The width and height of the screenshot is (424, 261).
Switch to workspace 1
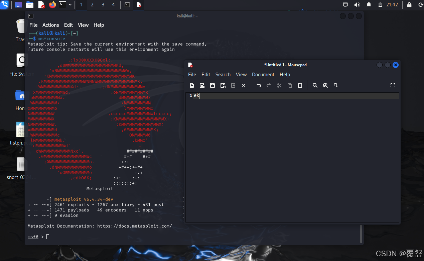click(82, 5)
